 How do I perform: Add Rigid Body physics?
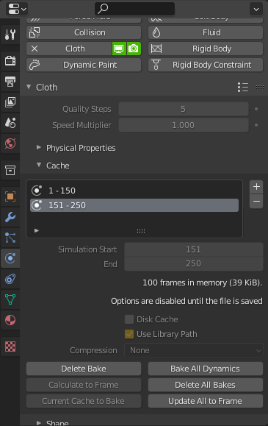pos(206,49)
